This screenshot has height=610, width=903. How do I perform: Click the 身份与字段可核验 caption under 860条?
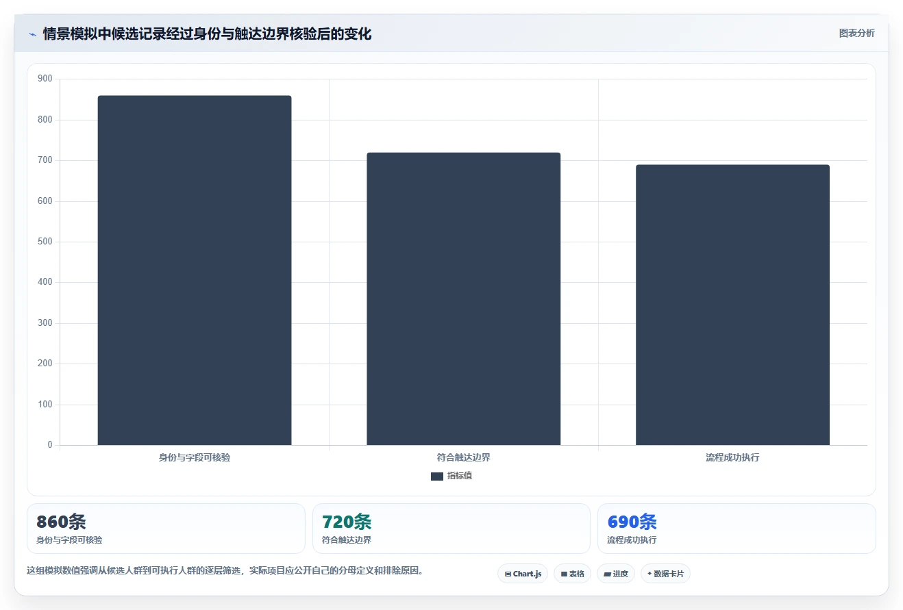(69, 540)
